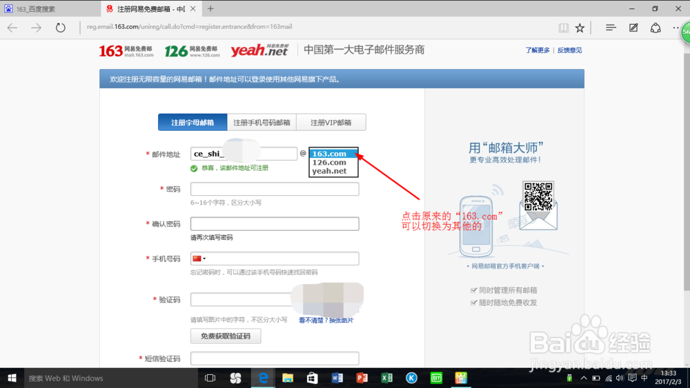Click the 163 网易免费邮 logo
This screenshot has height=388, width=690.
pyautogui.click(x=126, y=51)
